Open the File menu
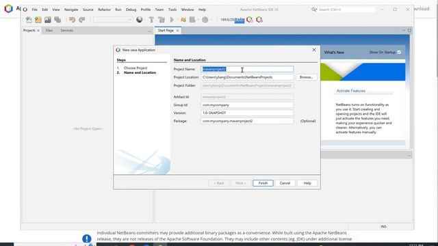 [x=35, y=10]
